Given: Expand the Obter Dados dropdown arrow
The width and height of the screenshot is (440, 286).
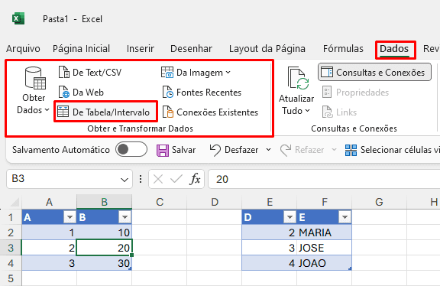Looking at the screenshot, I should (x=47, y=110).
